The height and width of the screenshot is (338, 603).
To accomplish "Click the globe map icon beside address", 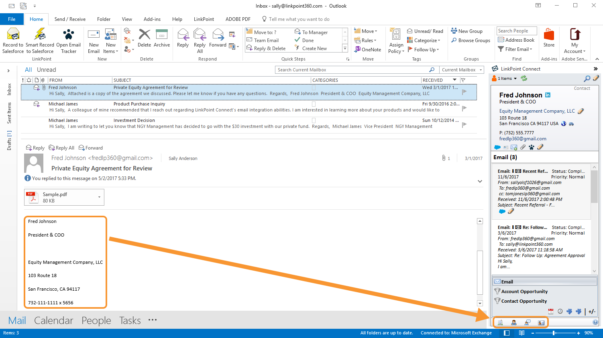I will pyautogui.click(x=564, y=124).
